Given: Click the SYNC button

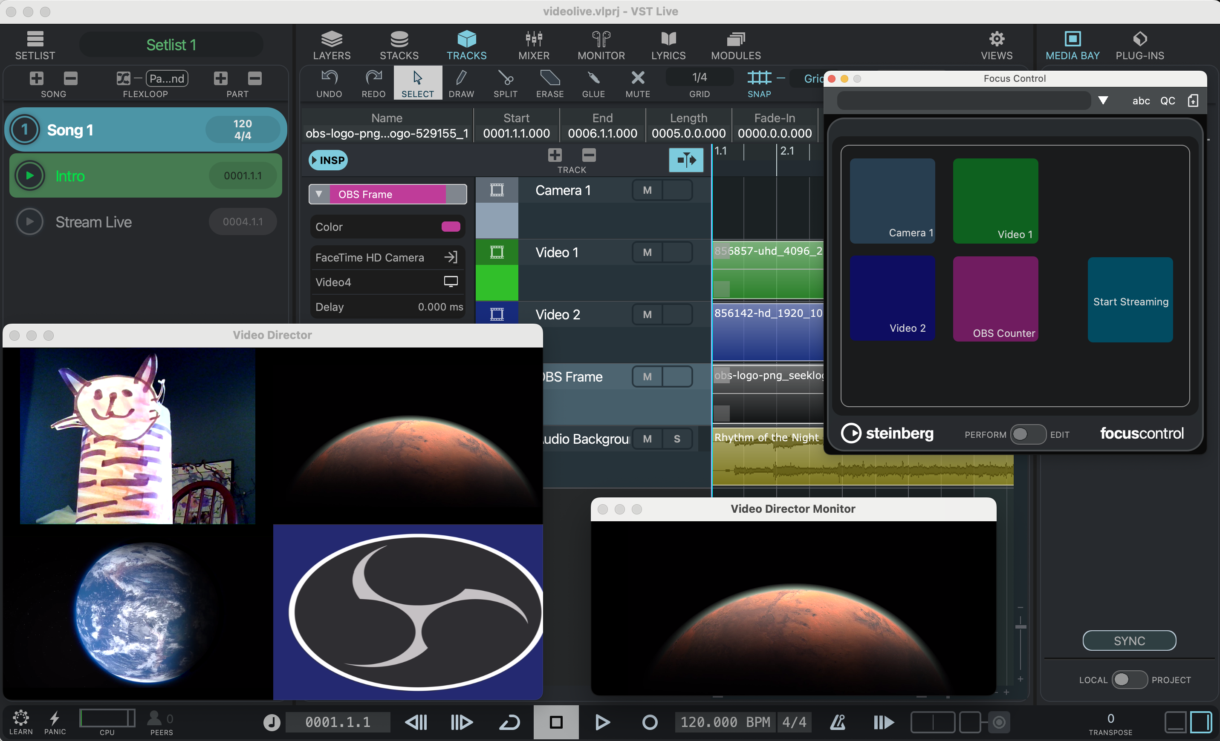Looking at the screenshot, I should 1129,640.
